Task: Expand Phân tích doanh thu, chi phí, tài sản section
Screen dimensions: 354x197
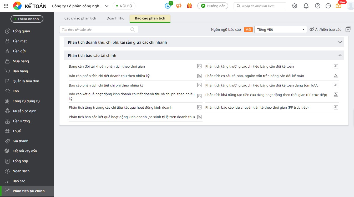Action: tap(204, 42)
